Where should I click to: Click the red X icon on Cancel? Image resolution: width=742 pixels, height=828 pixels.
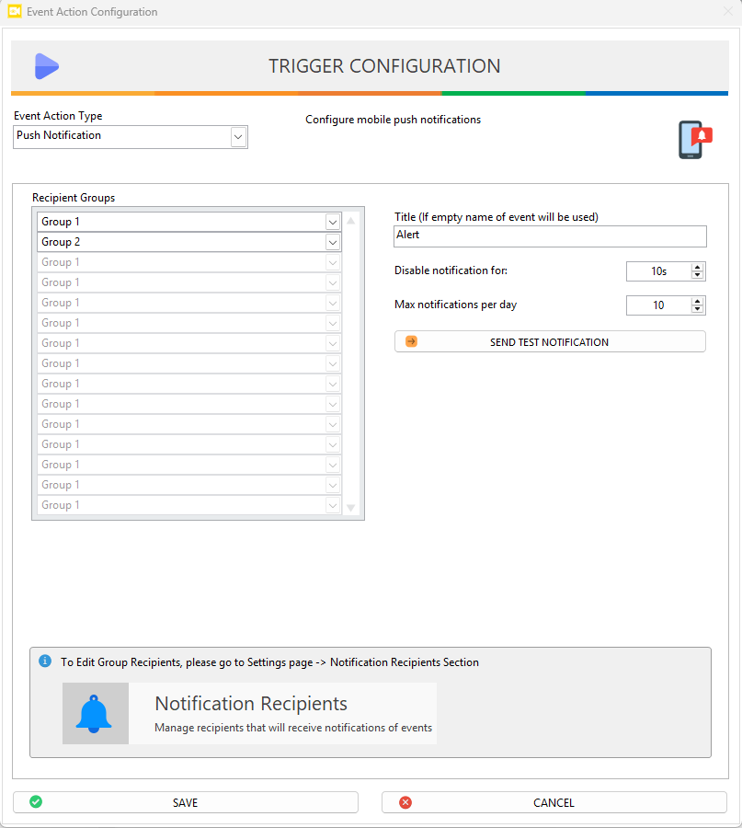[x=405, y=802]
